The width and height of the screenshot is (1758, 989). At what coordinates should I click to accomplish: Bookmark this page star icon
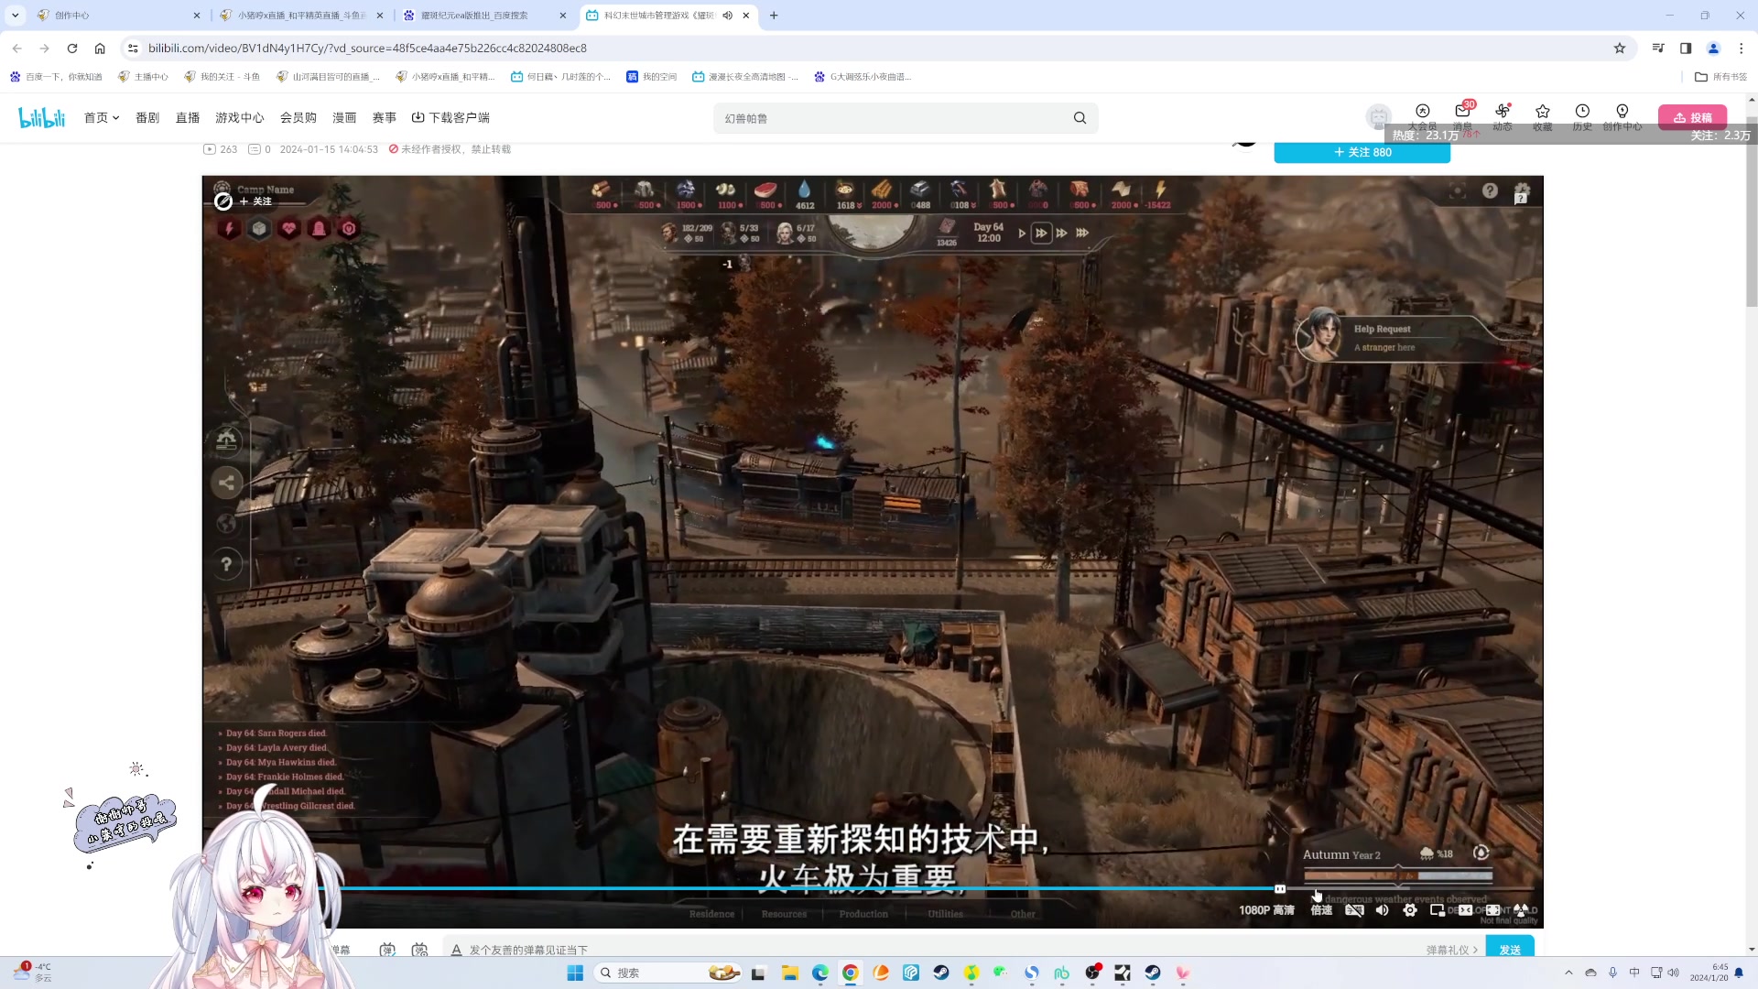point(1620,49)
